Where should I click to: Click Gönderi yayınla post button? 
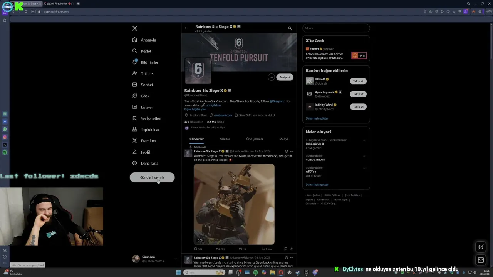152,177
